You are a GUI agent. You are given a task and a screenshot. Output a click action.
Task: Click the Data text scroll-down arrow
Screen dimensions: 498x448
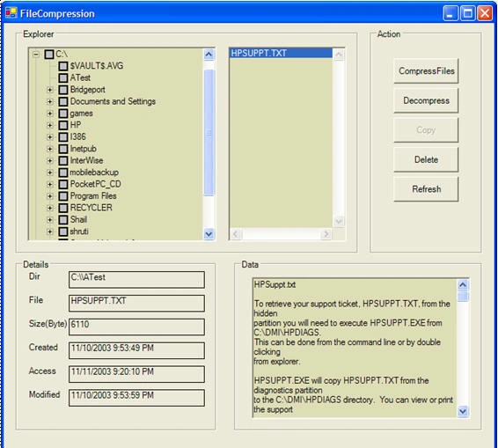463,411
